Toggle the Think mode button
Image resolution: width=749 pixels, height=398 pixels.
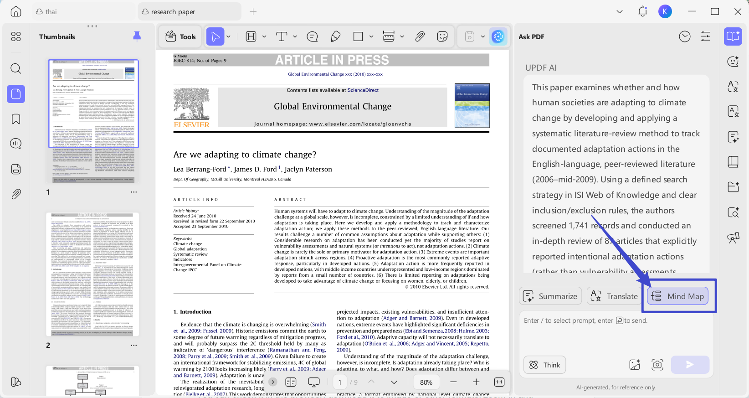click(545, 365)
